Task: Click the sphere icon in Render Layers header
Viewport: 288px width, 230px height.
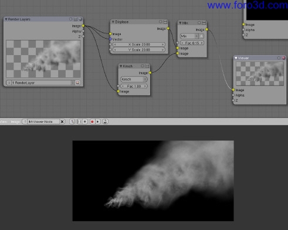Action: coord(80,19)
